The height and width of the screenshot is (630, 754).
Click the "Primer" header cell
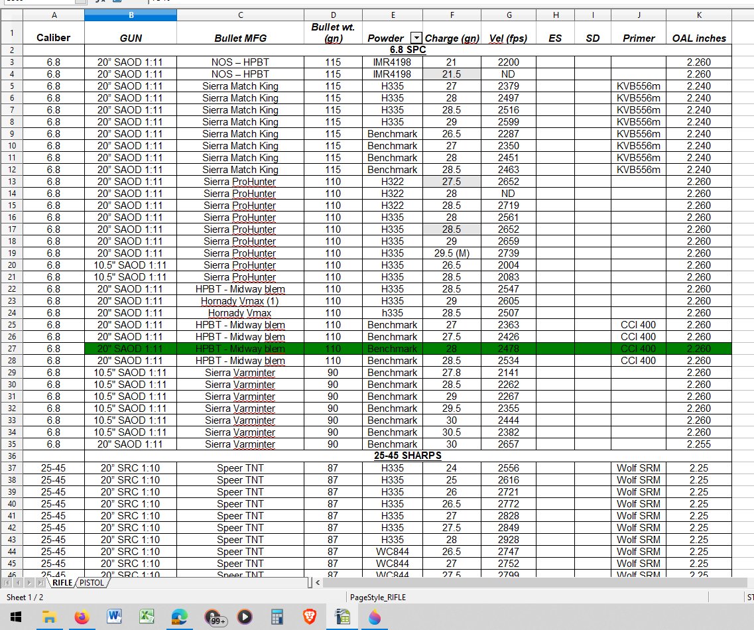[639, 32]
